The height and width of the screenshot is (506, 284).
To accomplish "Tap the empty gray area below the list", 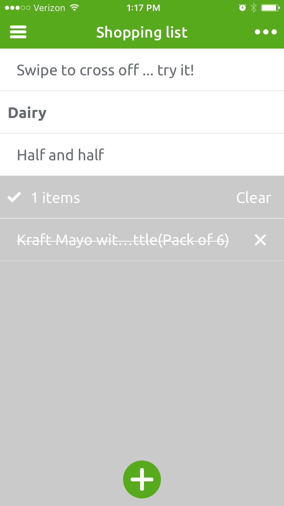I will pyautogui.click(x=142, y=357).
